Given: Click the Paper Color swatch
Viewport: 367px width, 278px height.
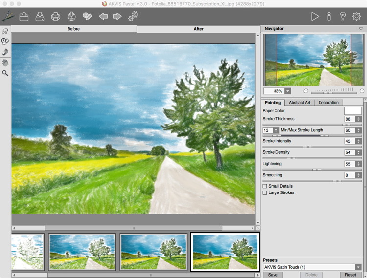Looking at the screenshot, I should (353, 111).
